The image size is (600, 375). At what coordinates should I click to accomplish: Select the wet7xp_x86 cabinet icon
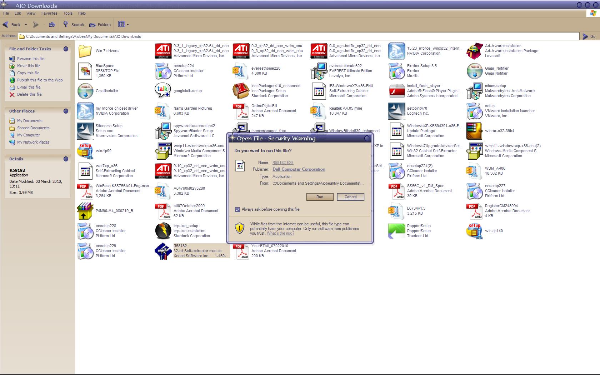click(x=85, y=171)
